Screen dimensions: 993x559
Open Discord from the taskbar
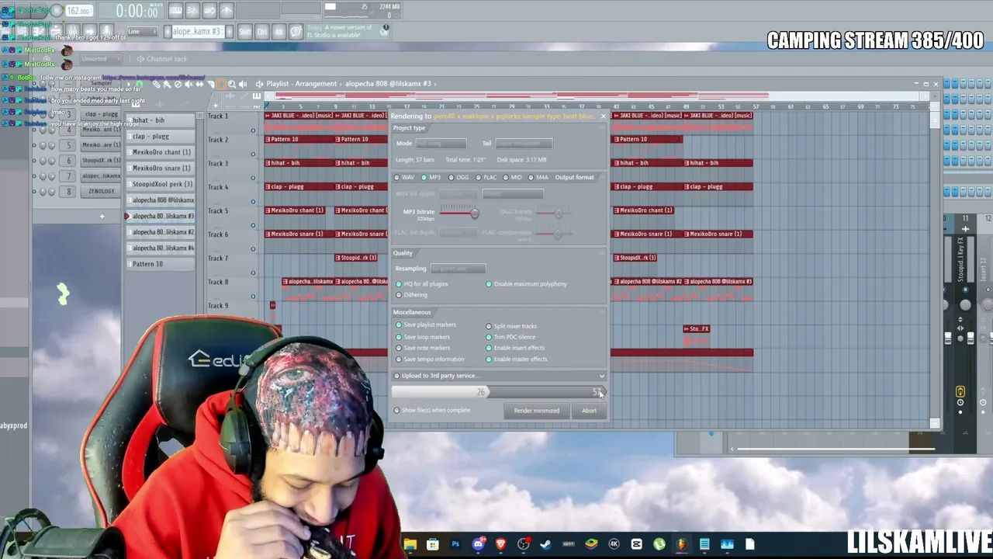coord(478,544)
